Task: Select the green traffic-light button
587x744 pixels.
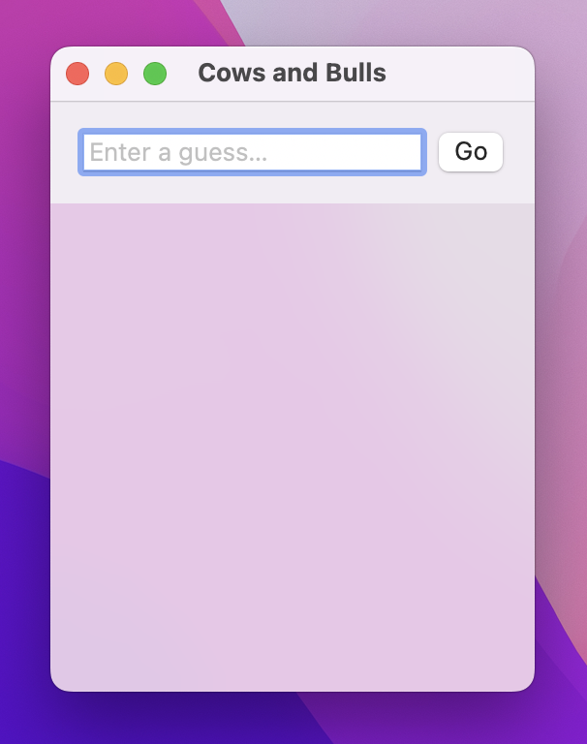Action: pyautogui.click(x=155, y=74)
